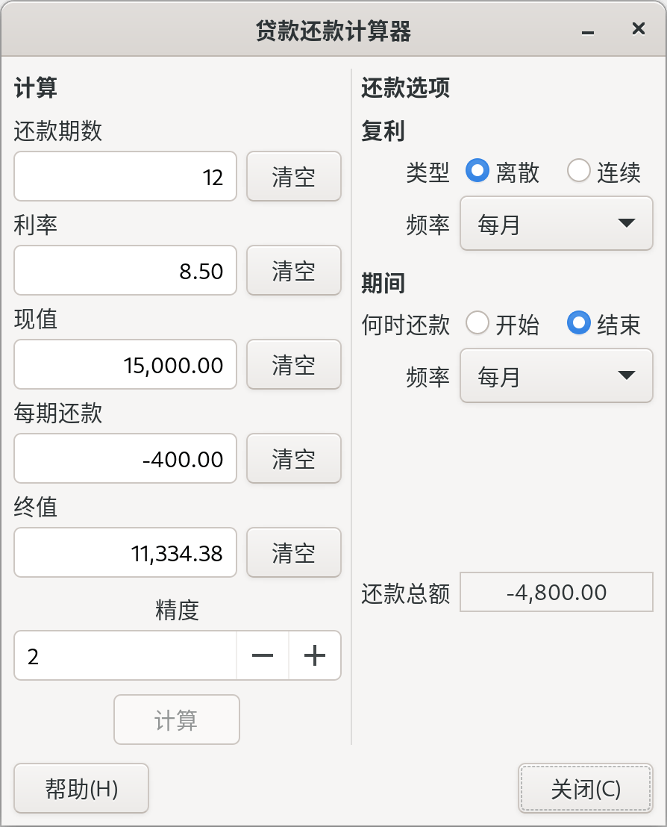Choose 结束 for when to pay

578,322
